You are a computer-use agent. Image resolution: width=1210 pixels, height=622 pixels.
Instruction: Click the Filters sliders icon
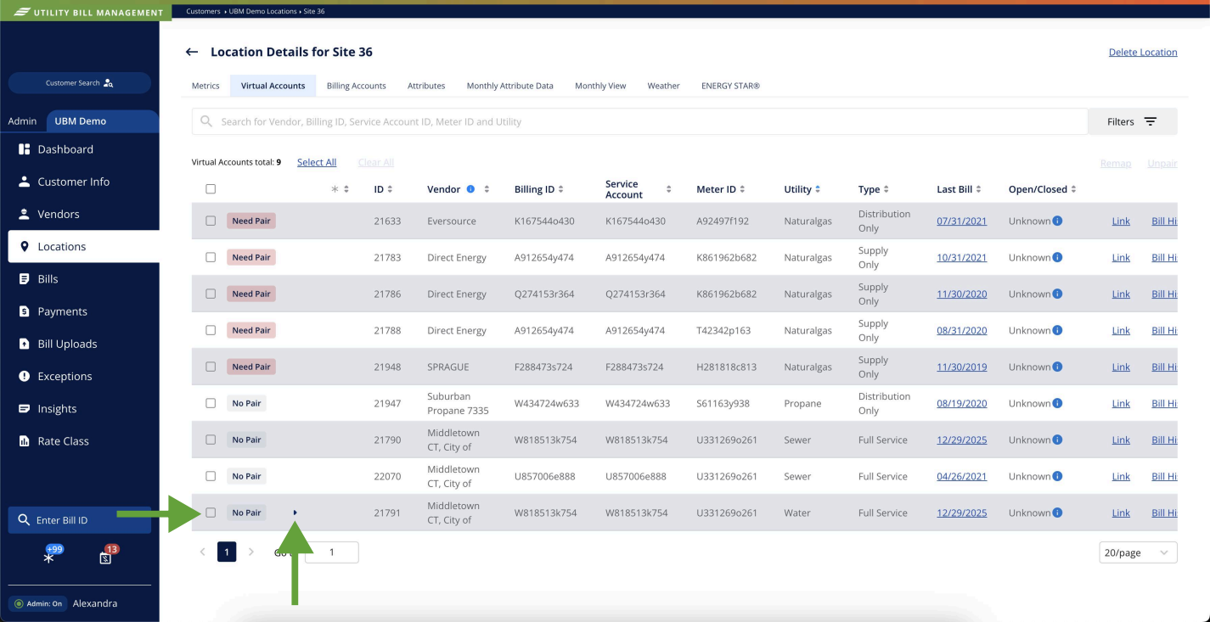[x=1150, y=121]
